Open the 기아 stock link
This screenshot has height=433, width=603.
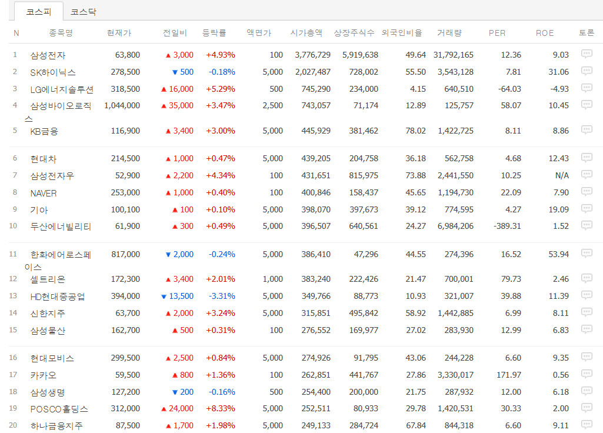(x=39, y=210)
